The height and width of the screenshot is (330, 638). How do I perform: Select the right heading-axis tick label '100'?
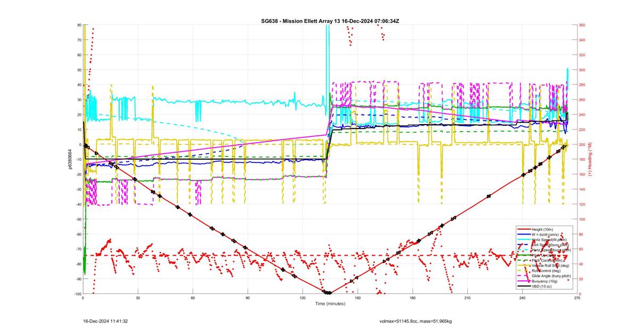(x=582, y=219)
